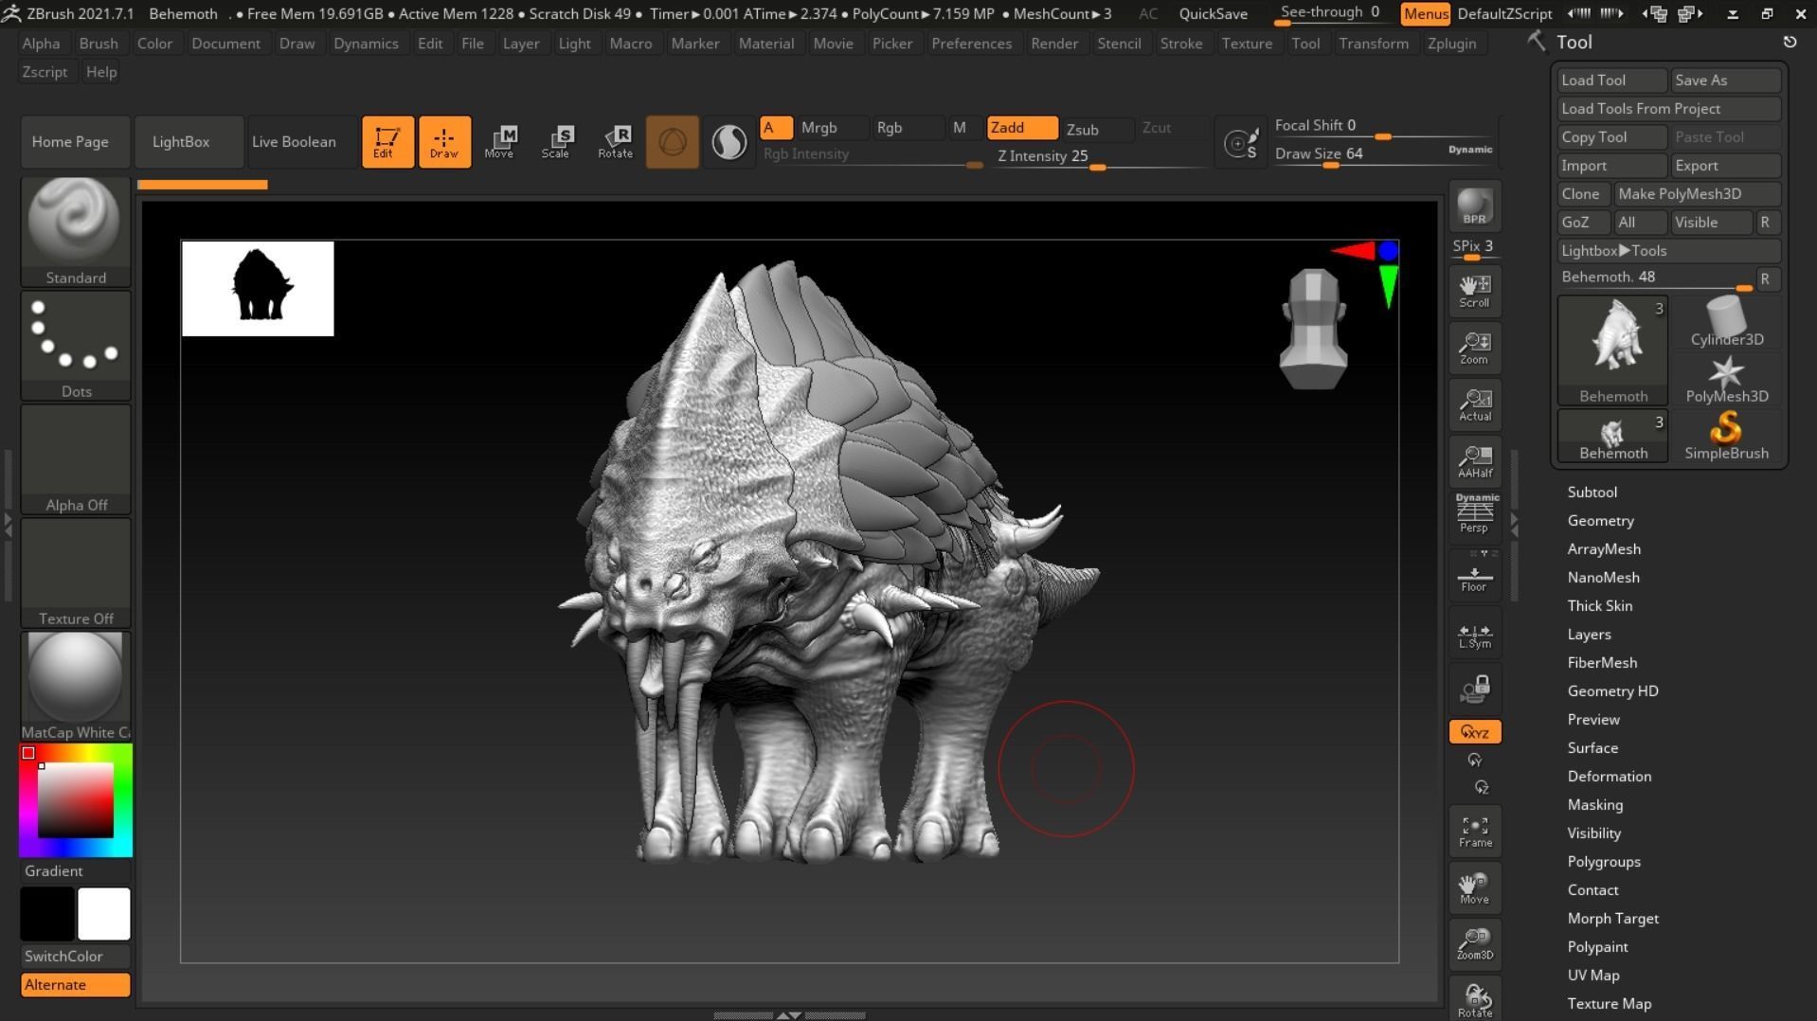Screen dimensions: 1817x1021
Task: Click the Gizmo 3D sphere icon
Action: (x=673, y=142)
